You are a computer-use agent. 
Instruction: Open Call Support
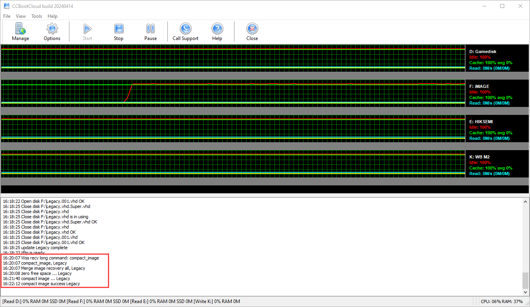185,31
